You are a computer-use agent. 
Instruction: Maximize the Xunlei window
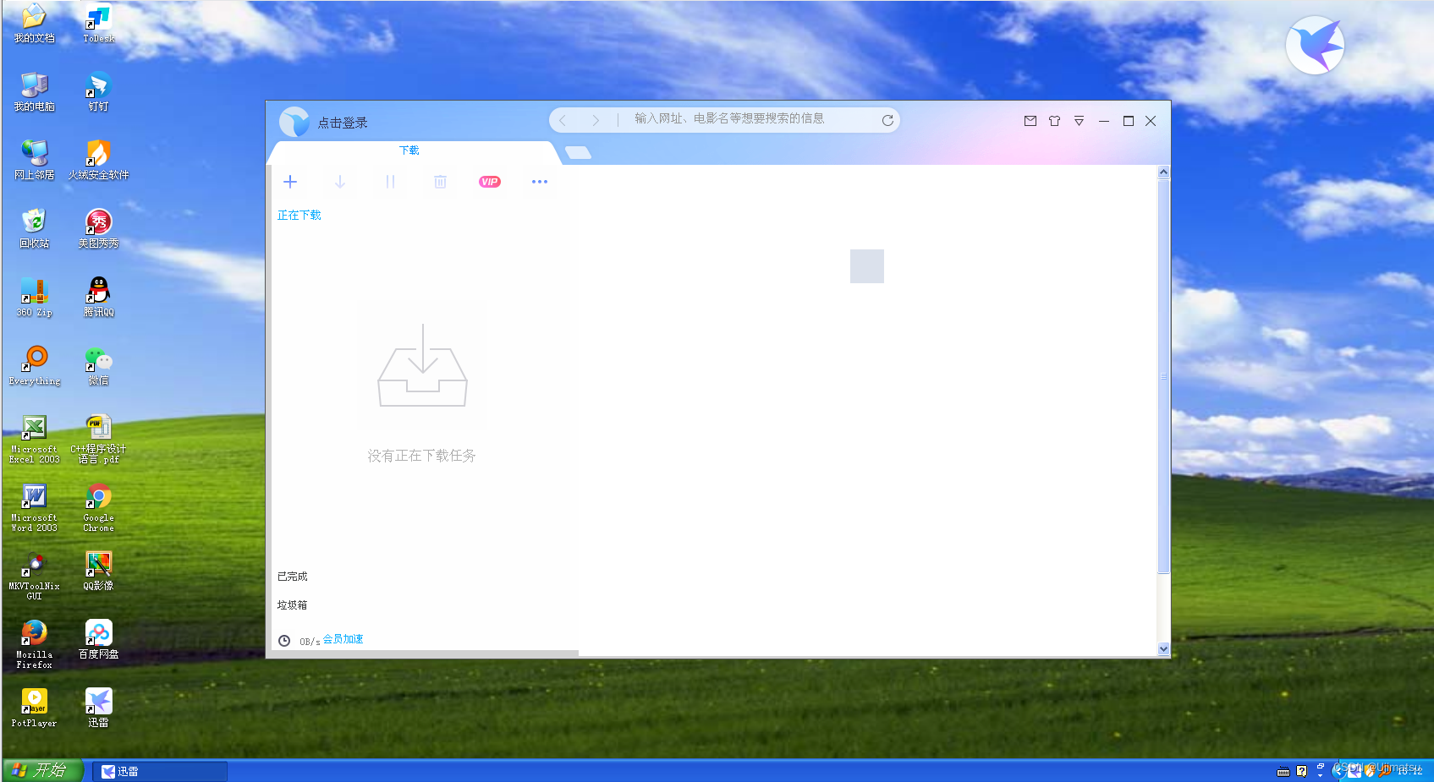pos(1128,121)
